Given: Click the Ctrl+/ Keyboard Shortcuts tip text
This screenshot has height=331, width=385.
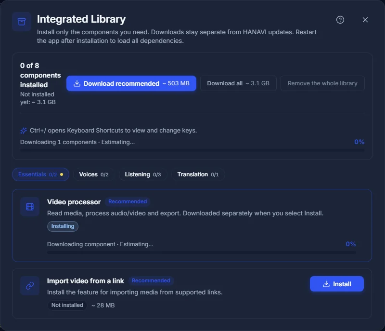Looking at the screenshot, I should click(x=113, y=131).
